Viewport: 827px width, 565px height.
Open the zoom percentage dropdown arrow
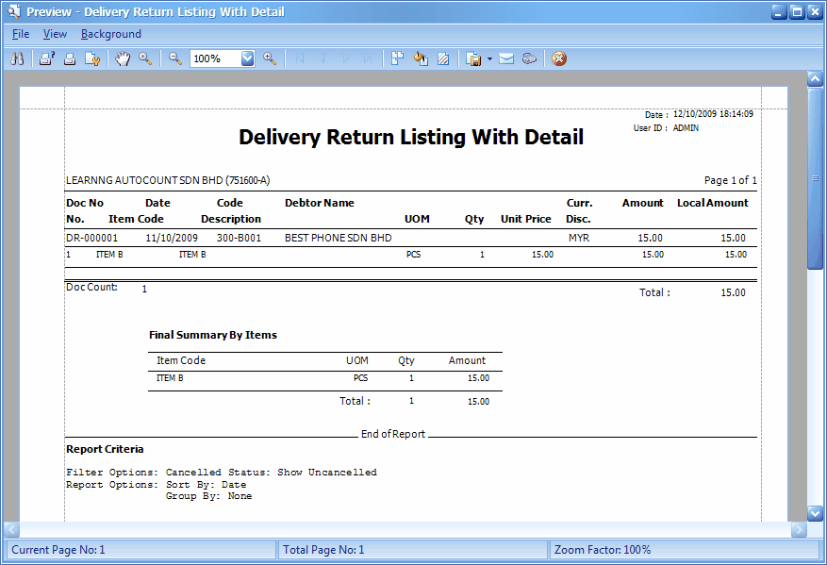click(x=247, y=58)
